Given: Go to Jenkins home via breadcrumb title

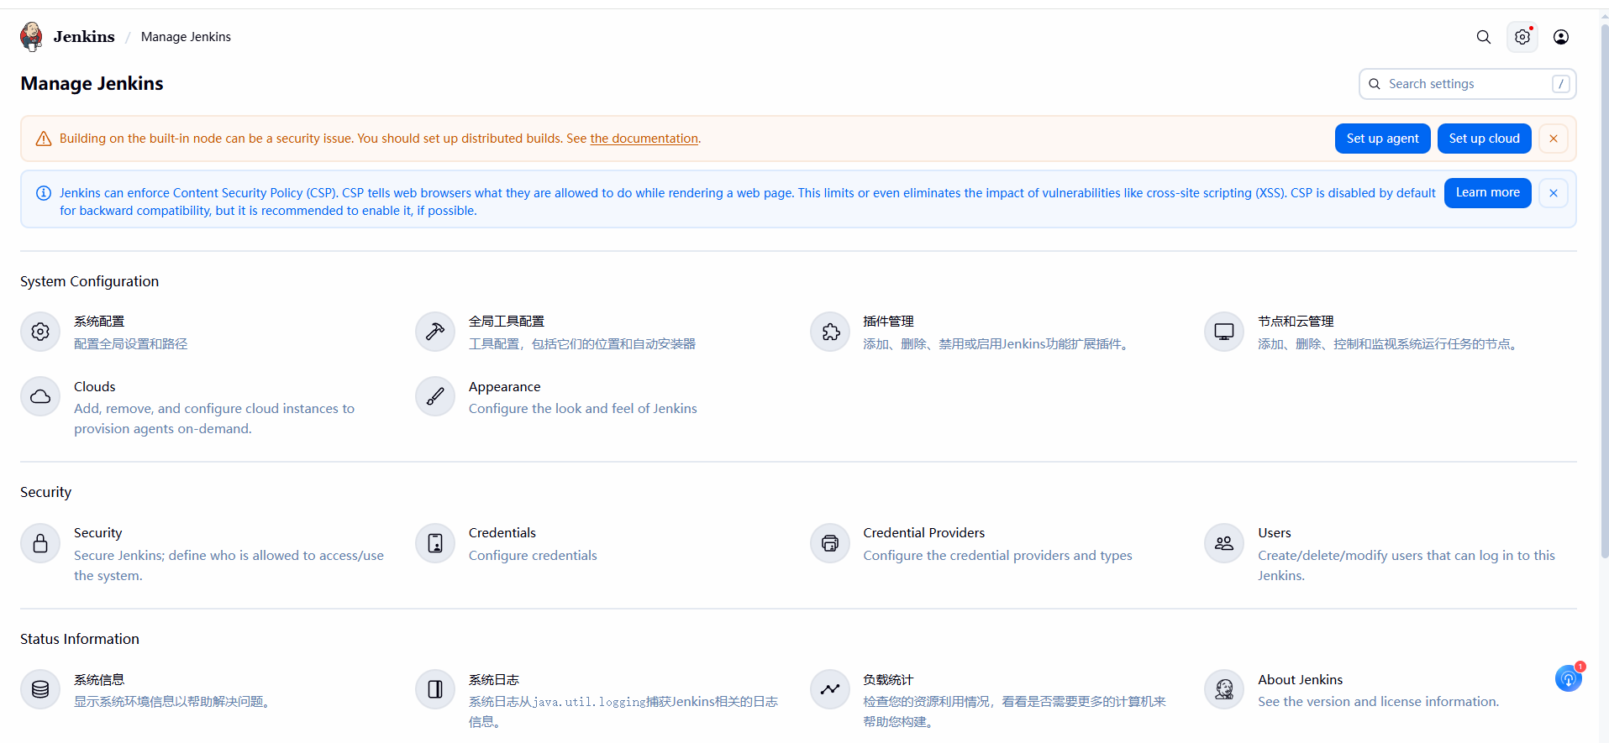Looking at the screenshot, I should pyautogui.click(x=84, y=37).
